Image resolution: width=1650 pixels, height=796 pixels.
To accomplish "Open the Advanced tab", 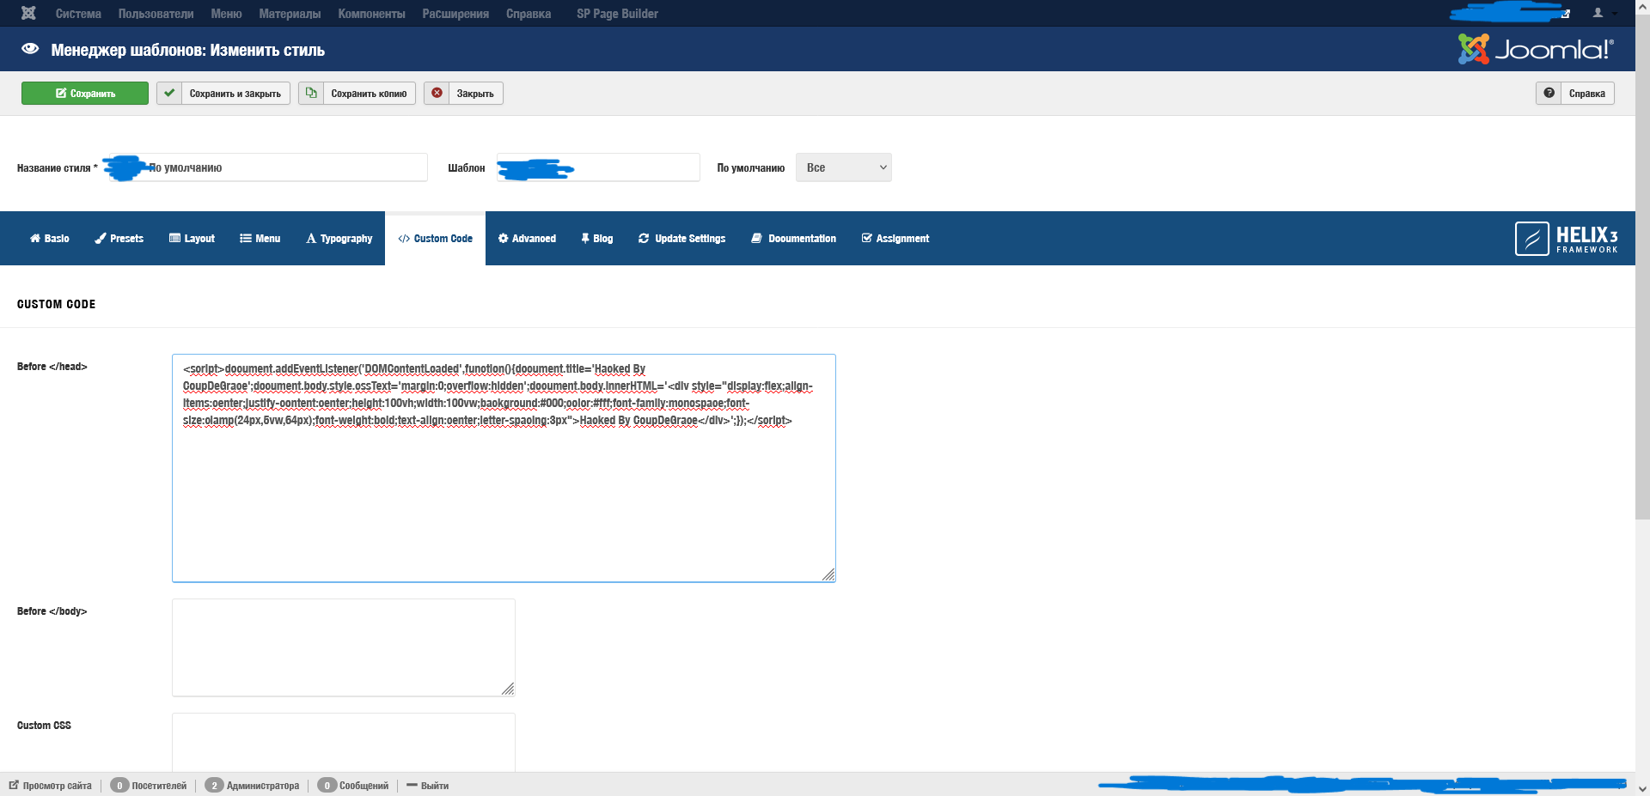I will pyautogui.click(x=528, y=239).
